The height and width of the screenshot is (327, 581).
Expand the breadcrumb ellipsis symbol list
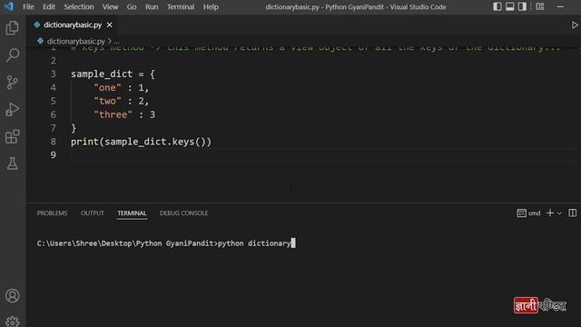[117, 42]
